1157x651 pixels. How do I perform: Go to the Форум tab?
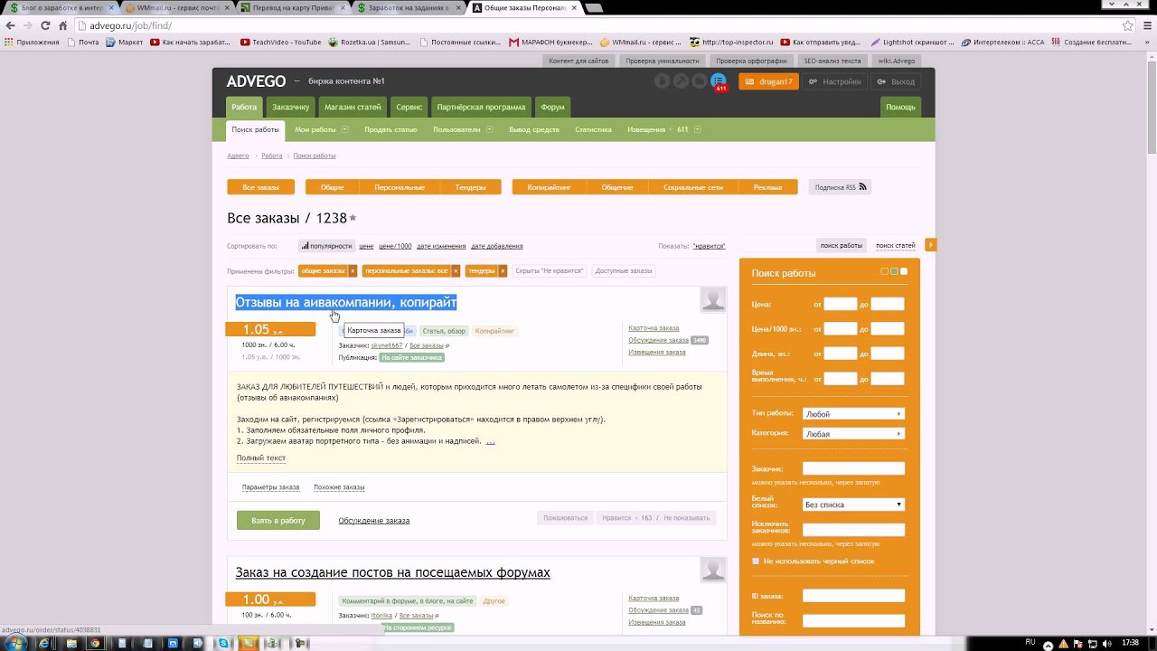[x=552, y=107]
